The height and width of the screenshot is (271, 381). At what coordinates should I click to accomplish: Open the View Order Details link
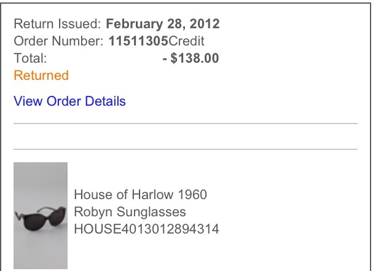pyautogui.click(x=69, y=101)
